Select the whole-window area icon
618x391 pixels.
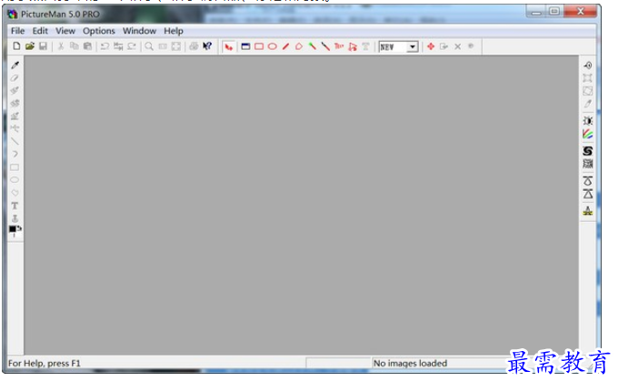(x=245, y=46)
